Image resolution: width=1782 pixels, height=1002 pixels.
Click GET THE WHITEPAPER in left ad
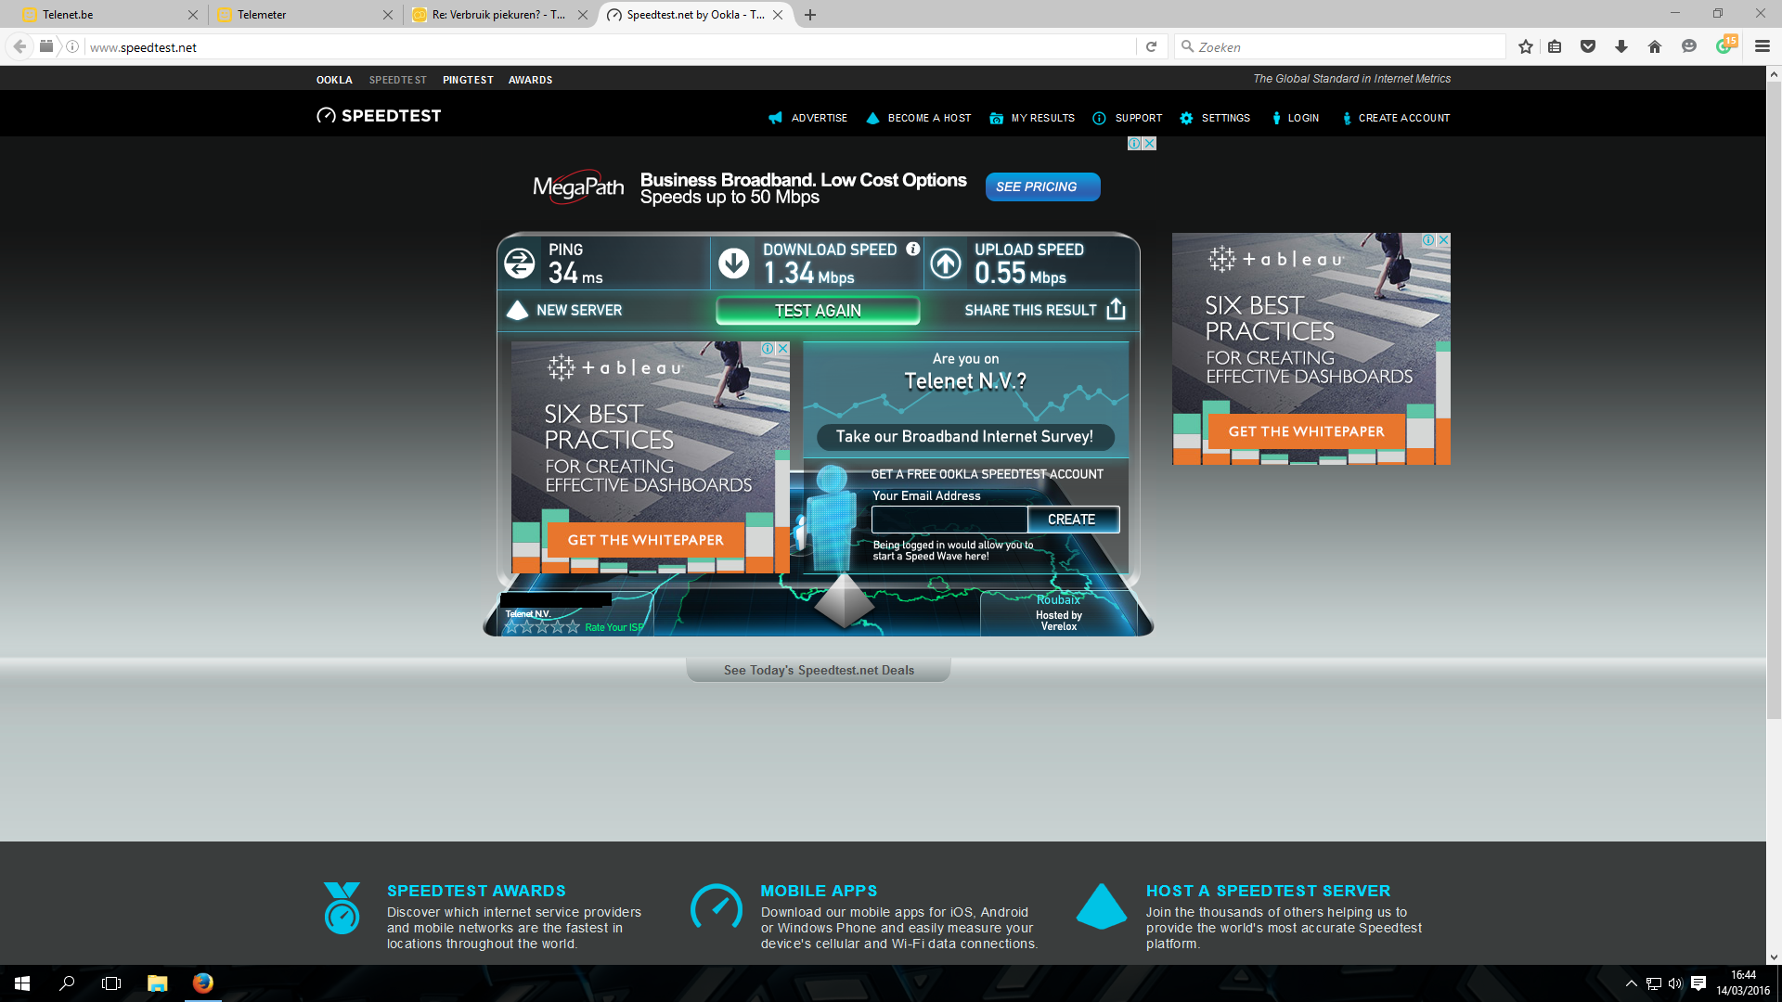point(645,540)
